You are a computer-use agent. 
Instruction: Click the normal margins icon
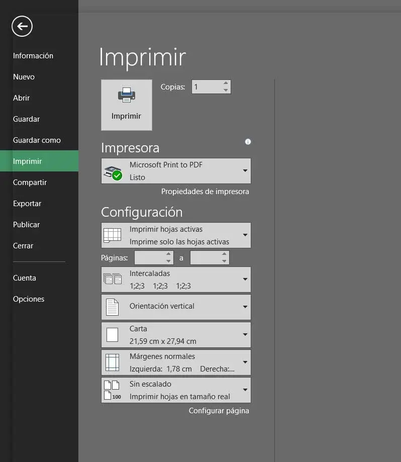(113, 362)
